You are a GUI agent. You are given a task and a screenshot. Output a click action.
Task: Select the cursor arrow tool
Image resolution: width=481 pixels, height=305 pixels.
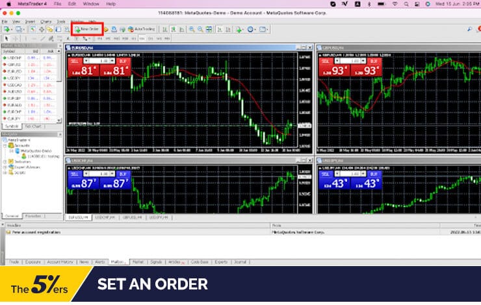(x=6, y=38)
